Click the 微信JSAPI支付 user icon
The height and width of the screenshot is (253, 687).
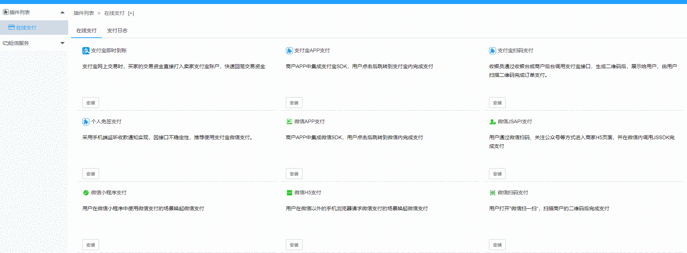[x=492, y=122]
